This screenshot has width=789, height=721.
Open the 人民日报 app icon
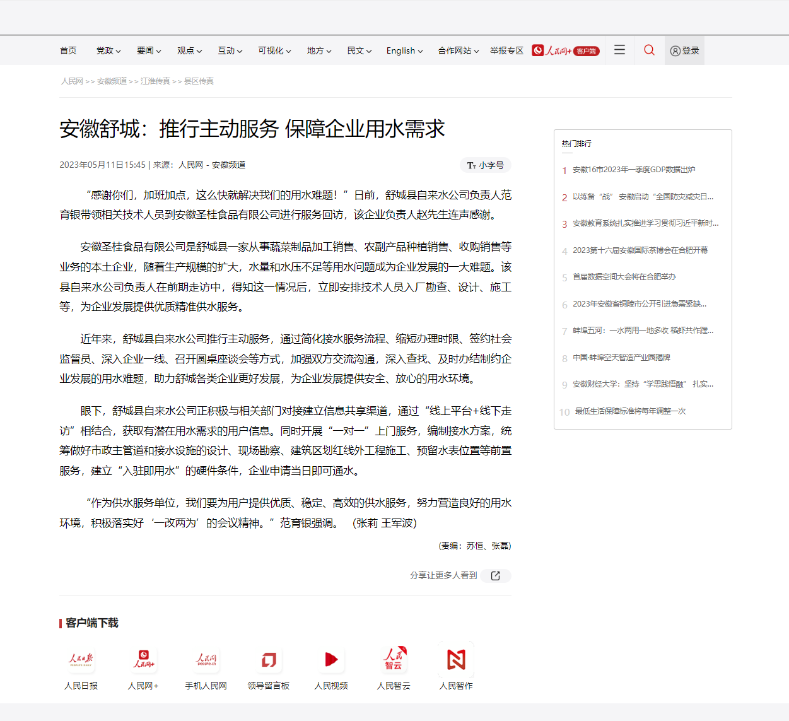click(81, 660)
